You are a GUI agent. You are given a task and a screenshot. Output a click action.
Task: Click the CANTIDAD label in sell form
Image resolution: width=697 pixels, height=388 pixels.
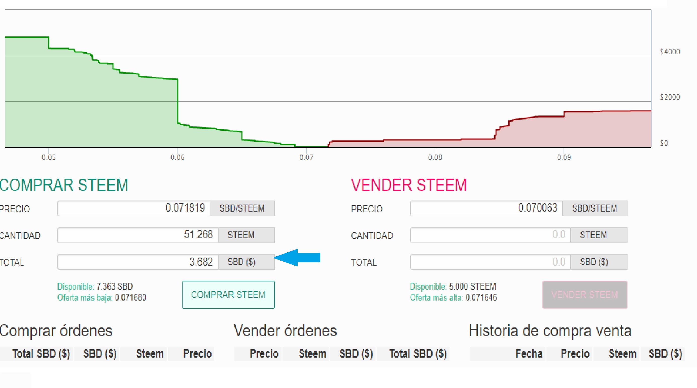point(372,235)
